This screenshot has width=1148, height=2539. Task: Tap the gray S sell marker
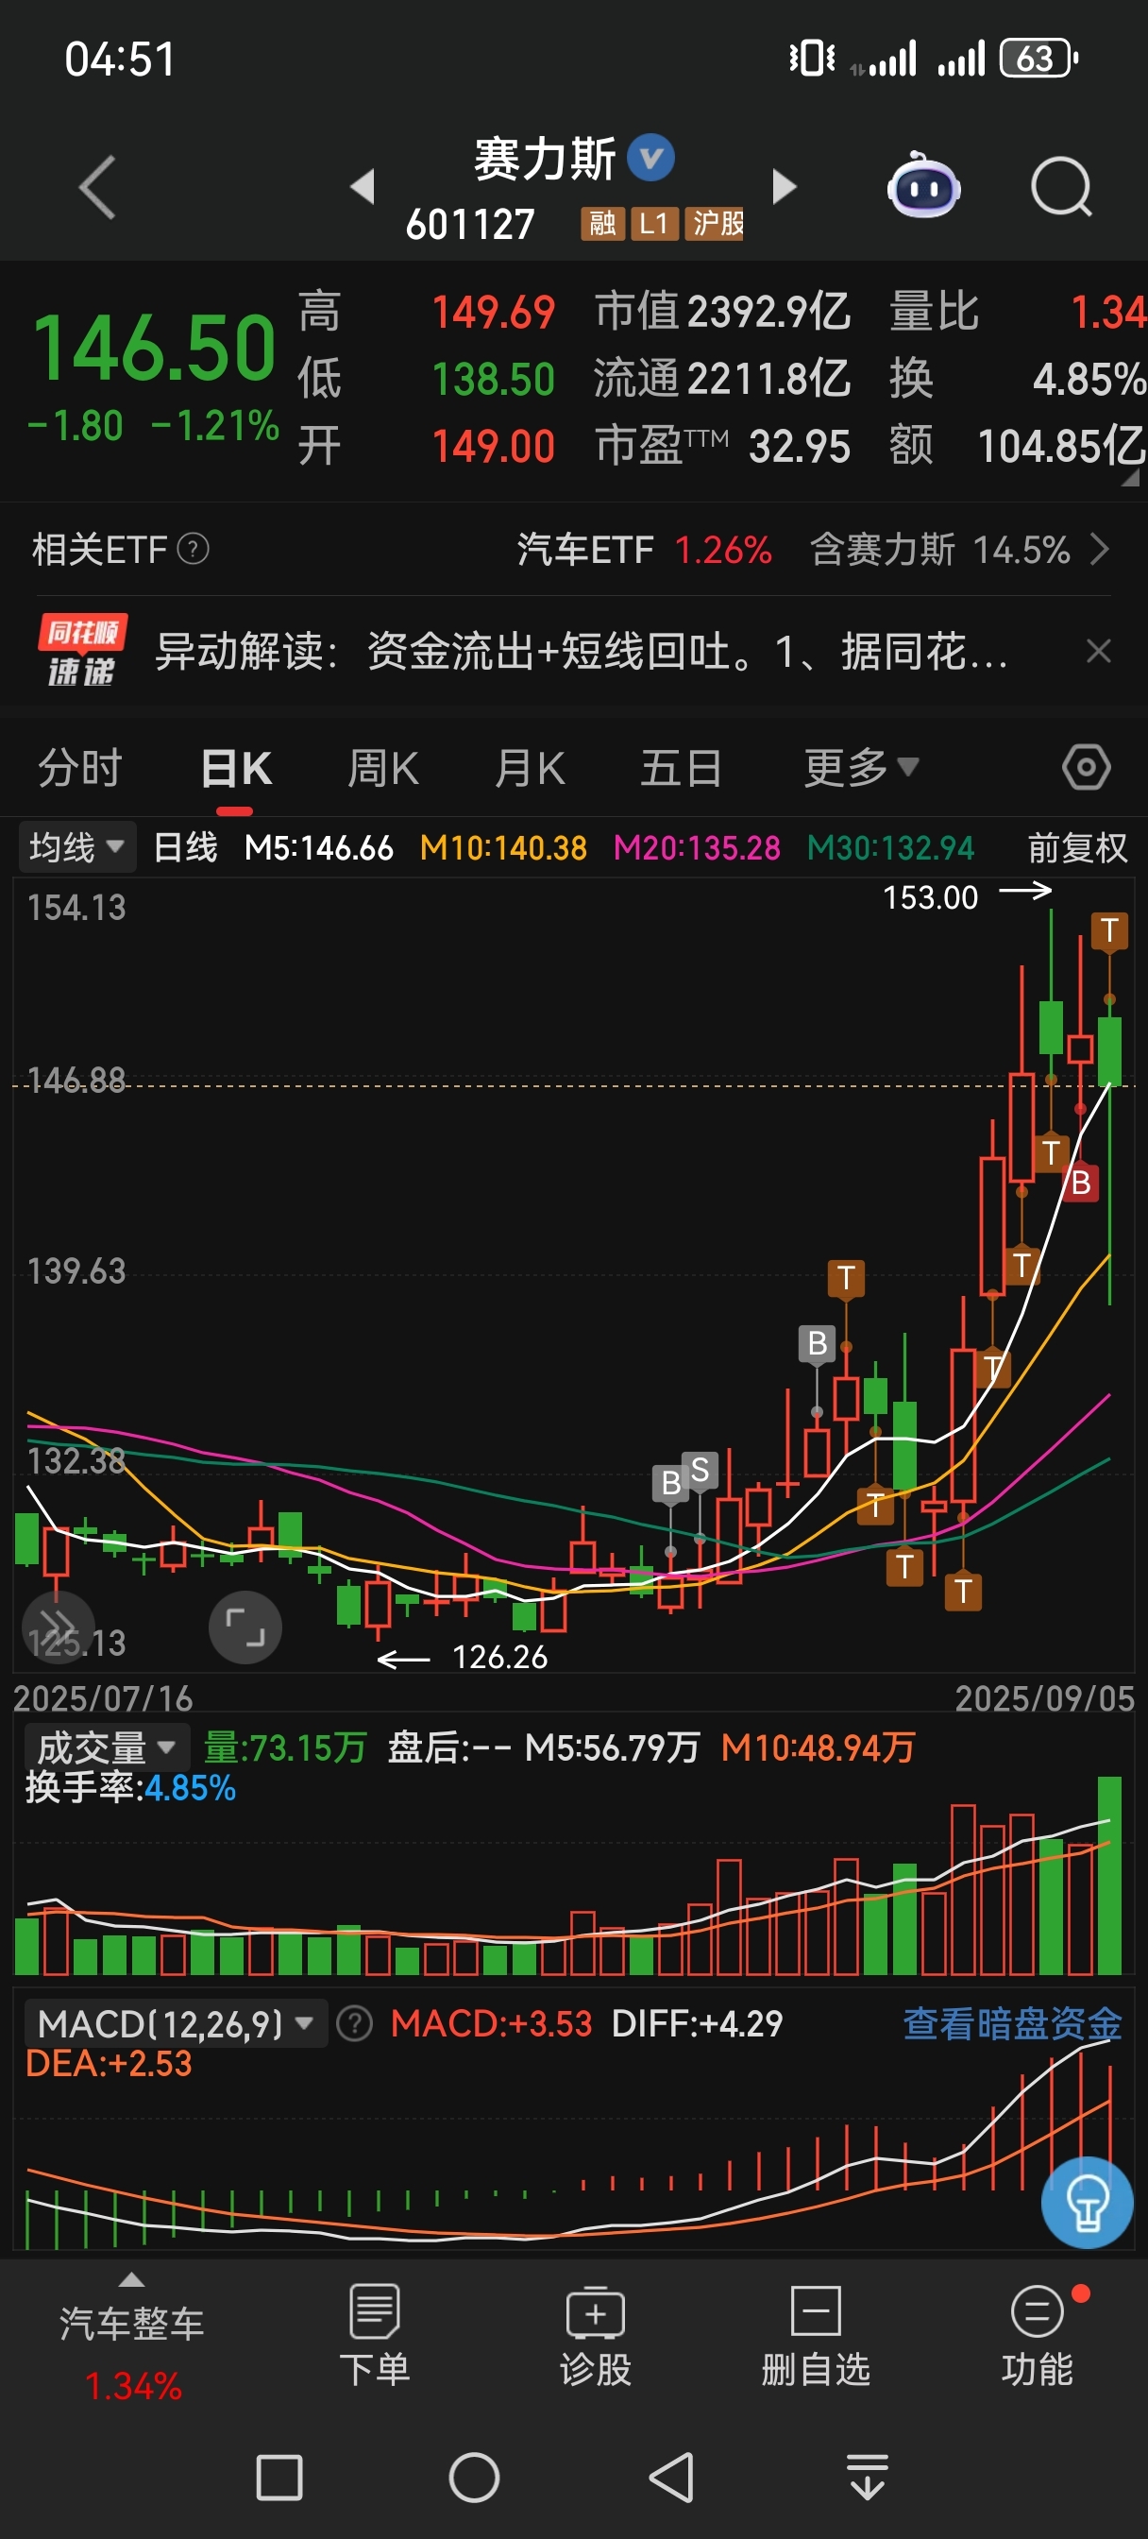click(700, 1470)
